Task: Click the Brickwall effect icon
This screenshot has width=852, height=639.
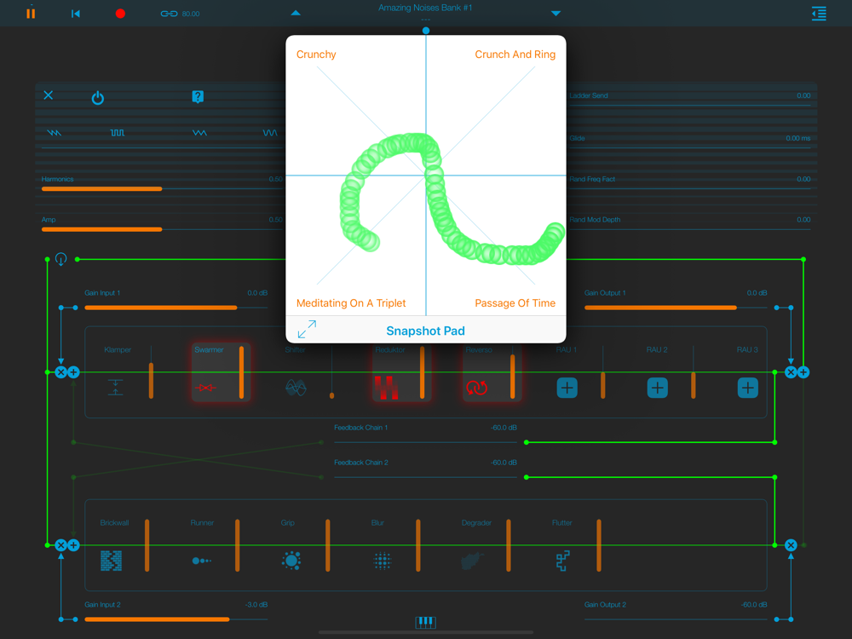Action: [112, 561]
